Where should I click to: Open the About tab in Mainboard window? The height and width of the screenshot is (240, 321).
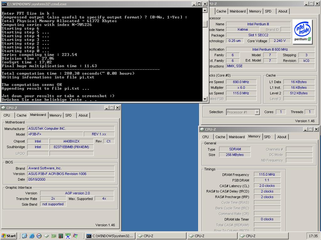point(83,115)
